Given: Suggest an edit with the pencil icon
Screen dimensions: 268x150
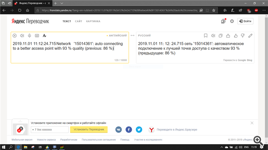Looking at the screenshot, I should 250,36.
